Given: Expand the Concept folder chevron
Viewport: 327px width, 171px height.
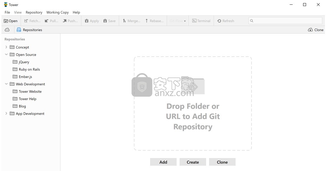Looking at the screenshot, I should point(6,47).
